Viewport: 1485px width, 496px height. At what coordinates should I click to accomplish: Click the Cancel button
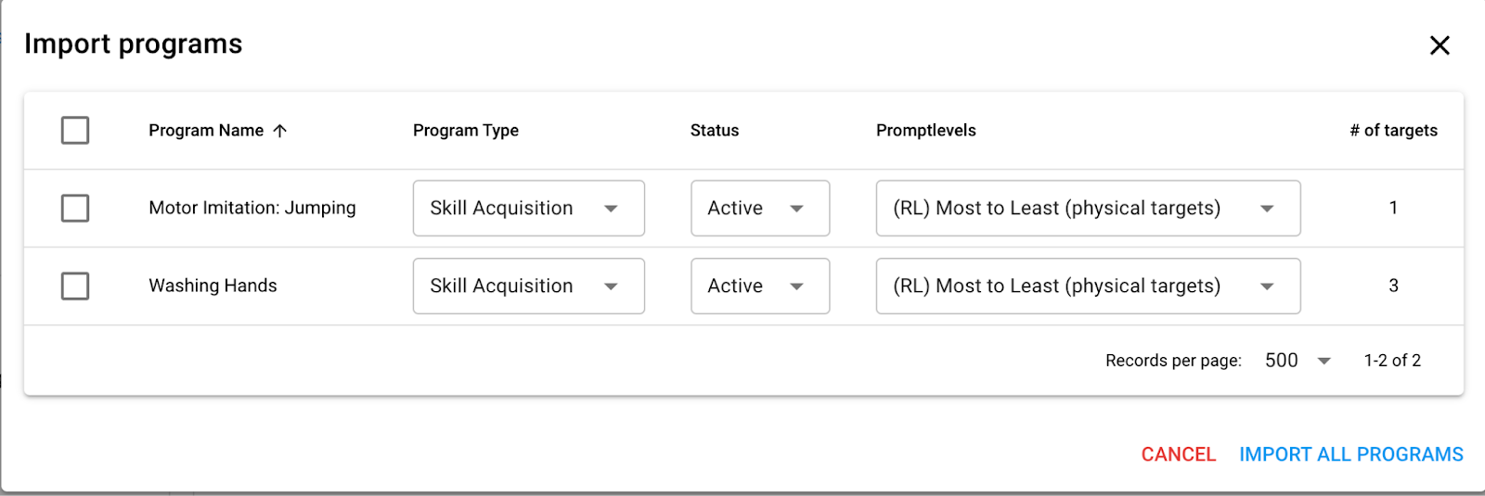click(1178, 454)
